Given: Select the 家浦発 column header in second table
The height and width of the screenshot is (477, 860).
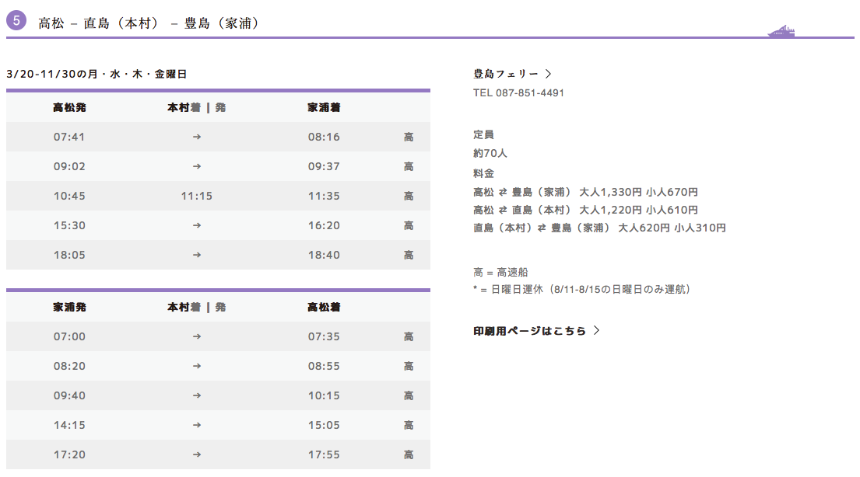Looking at the screenshot, I should 69,307.
